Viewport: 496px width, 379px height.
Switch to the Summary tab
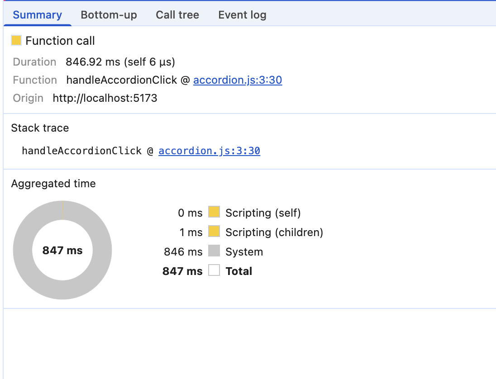[37, 15]
